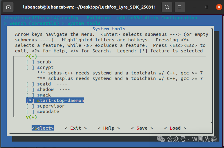Image resolution: width=224 pixels, height=148 pixels.
Task: Open a new terminal tab from title bar
Action: (x=8, y=7)
